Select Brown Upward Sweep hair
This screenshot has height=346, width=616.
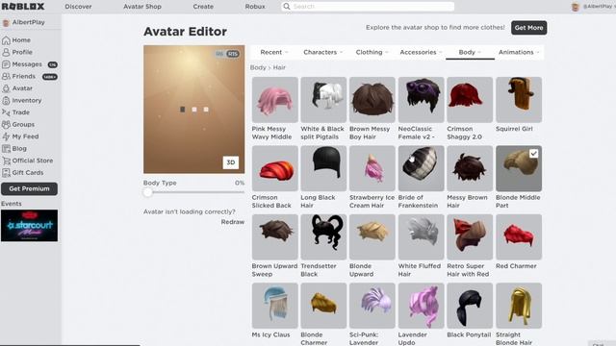point(275,237)
